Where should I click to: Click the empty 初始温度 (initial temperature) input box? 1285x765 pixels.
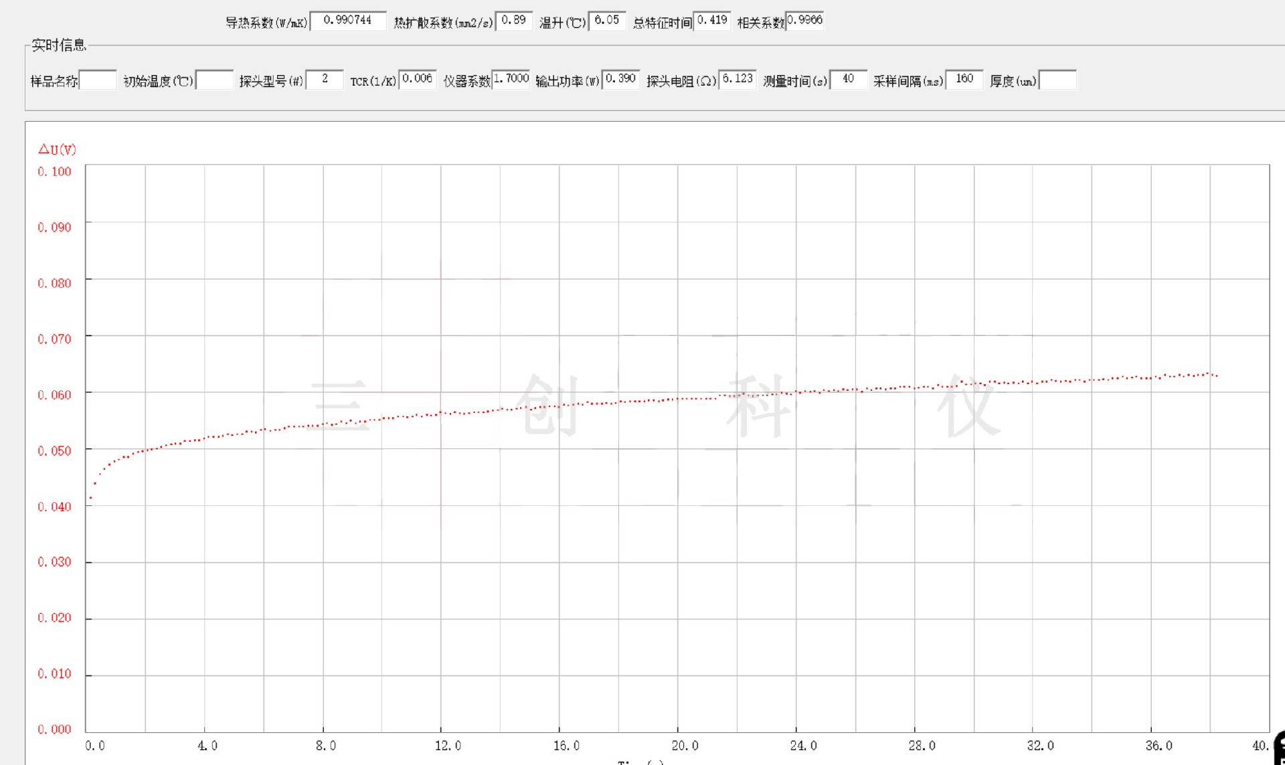(x=214, y=80)
